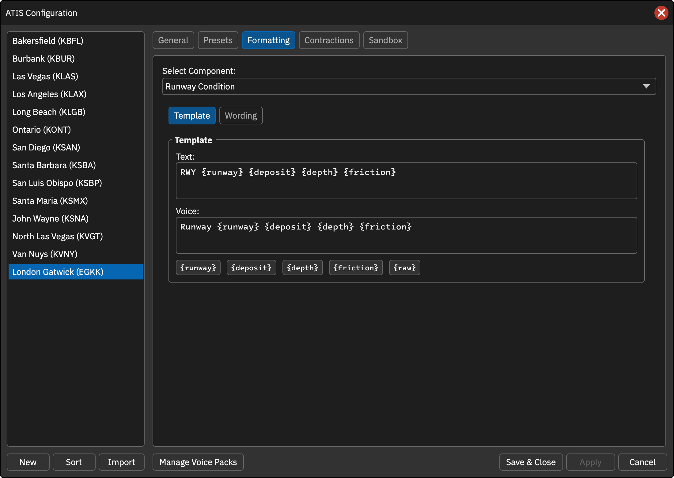674x478 pixels.
Task: Select the Template sub-tab
Action: click(192, 116)
